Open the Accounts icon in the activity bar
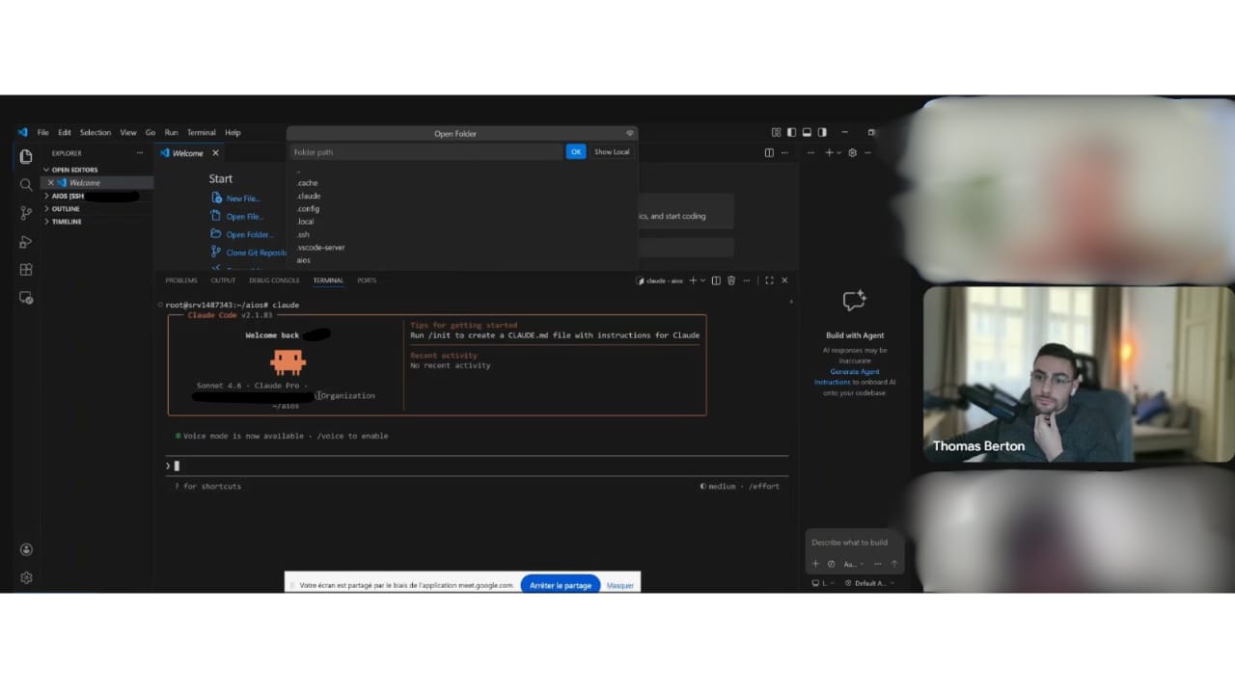Image resolution: width=1235 pixels, height=694 pixels. point(26,549)
